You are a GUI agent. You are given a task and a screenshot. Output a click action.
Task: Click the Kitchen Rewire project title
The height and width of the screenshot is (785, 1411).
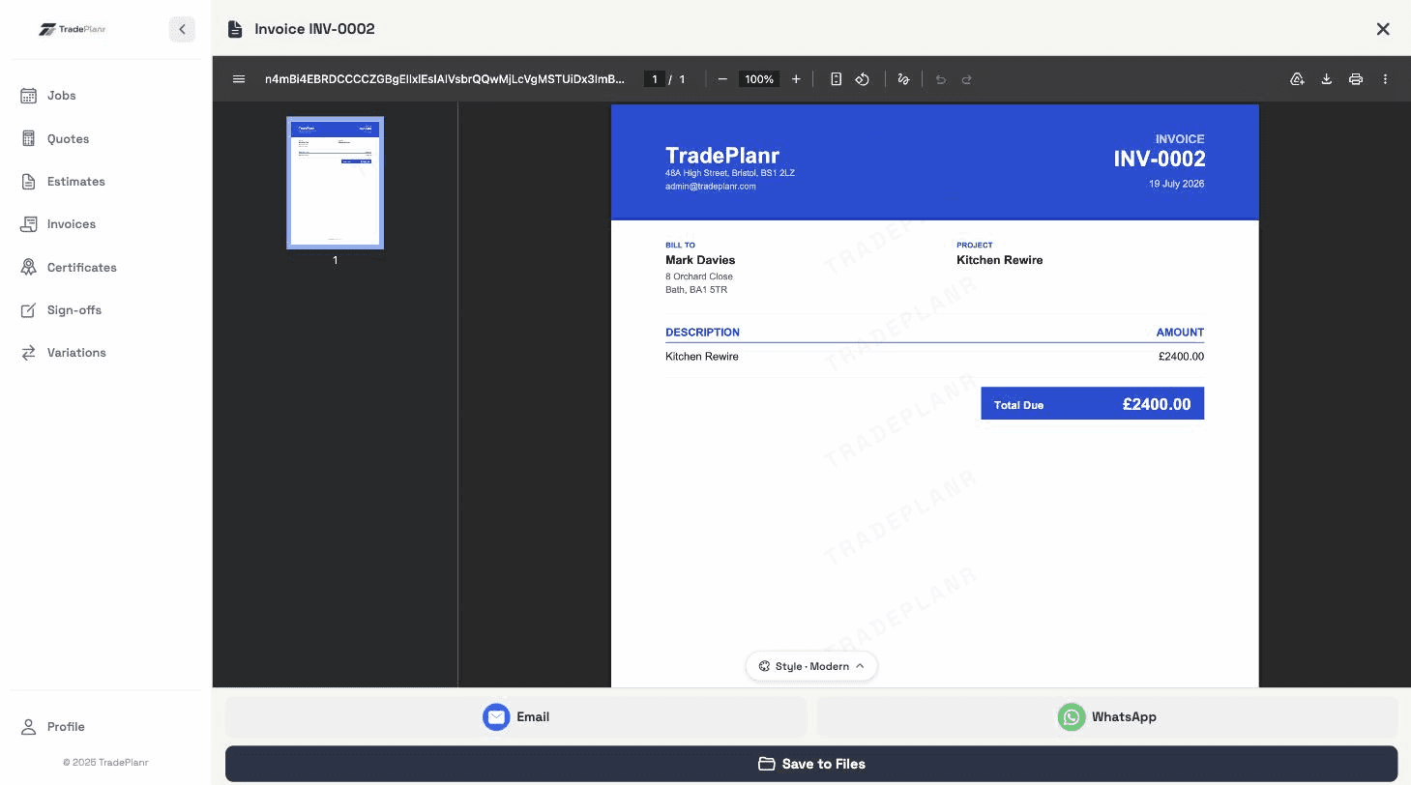click(x=999, y=260)
